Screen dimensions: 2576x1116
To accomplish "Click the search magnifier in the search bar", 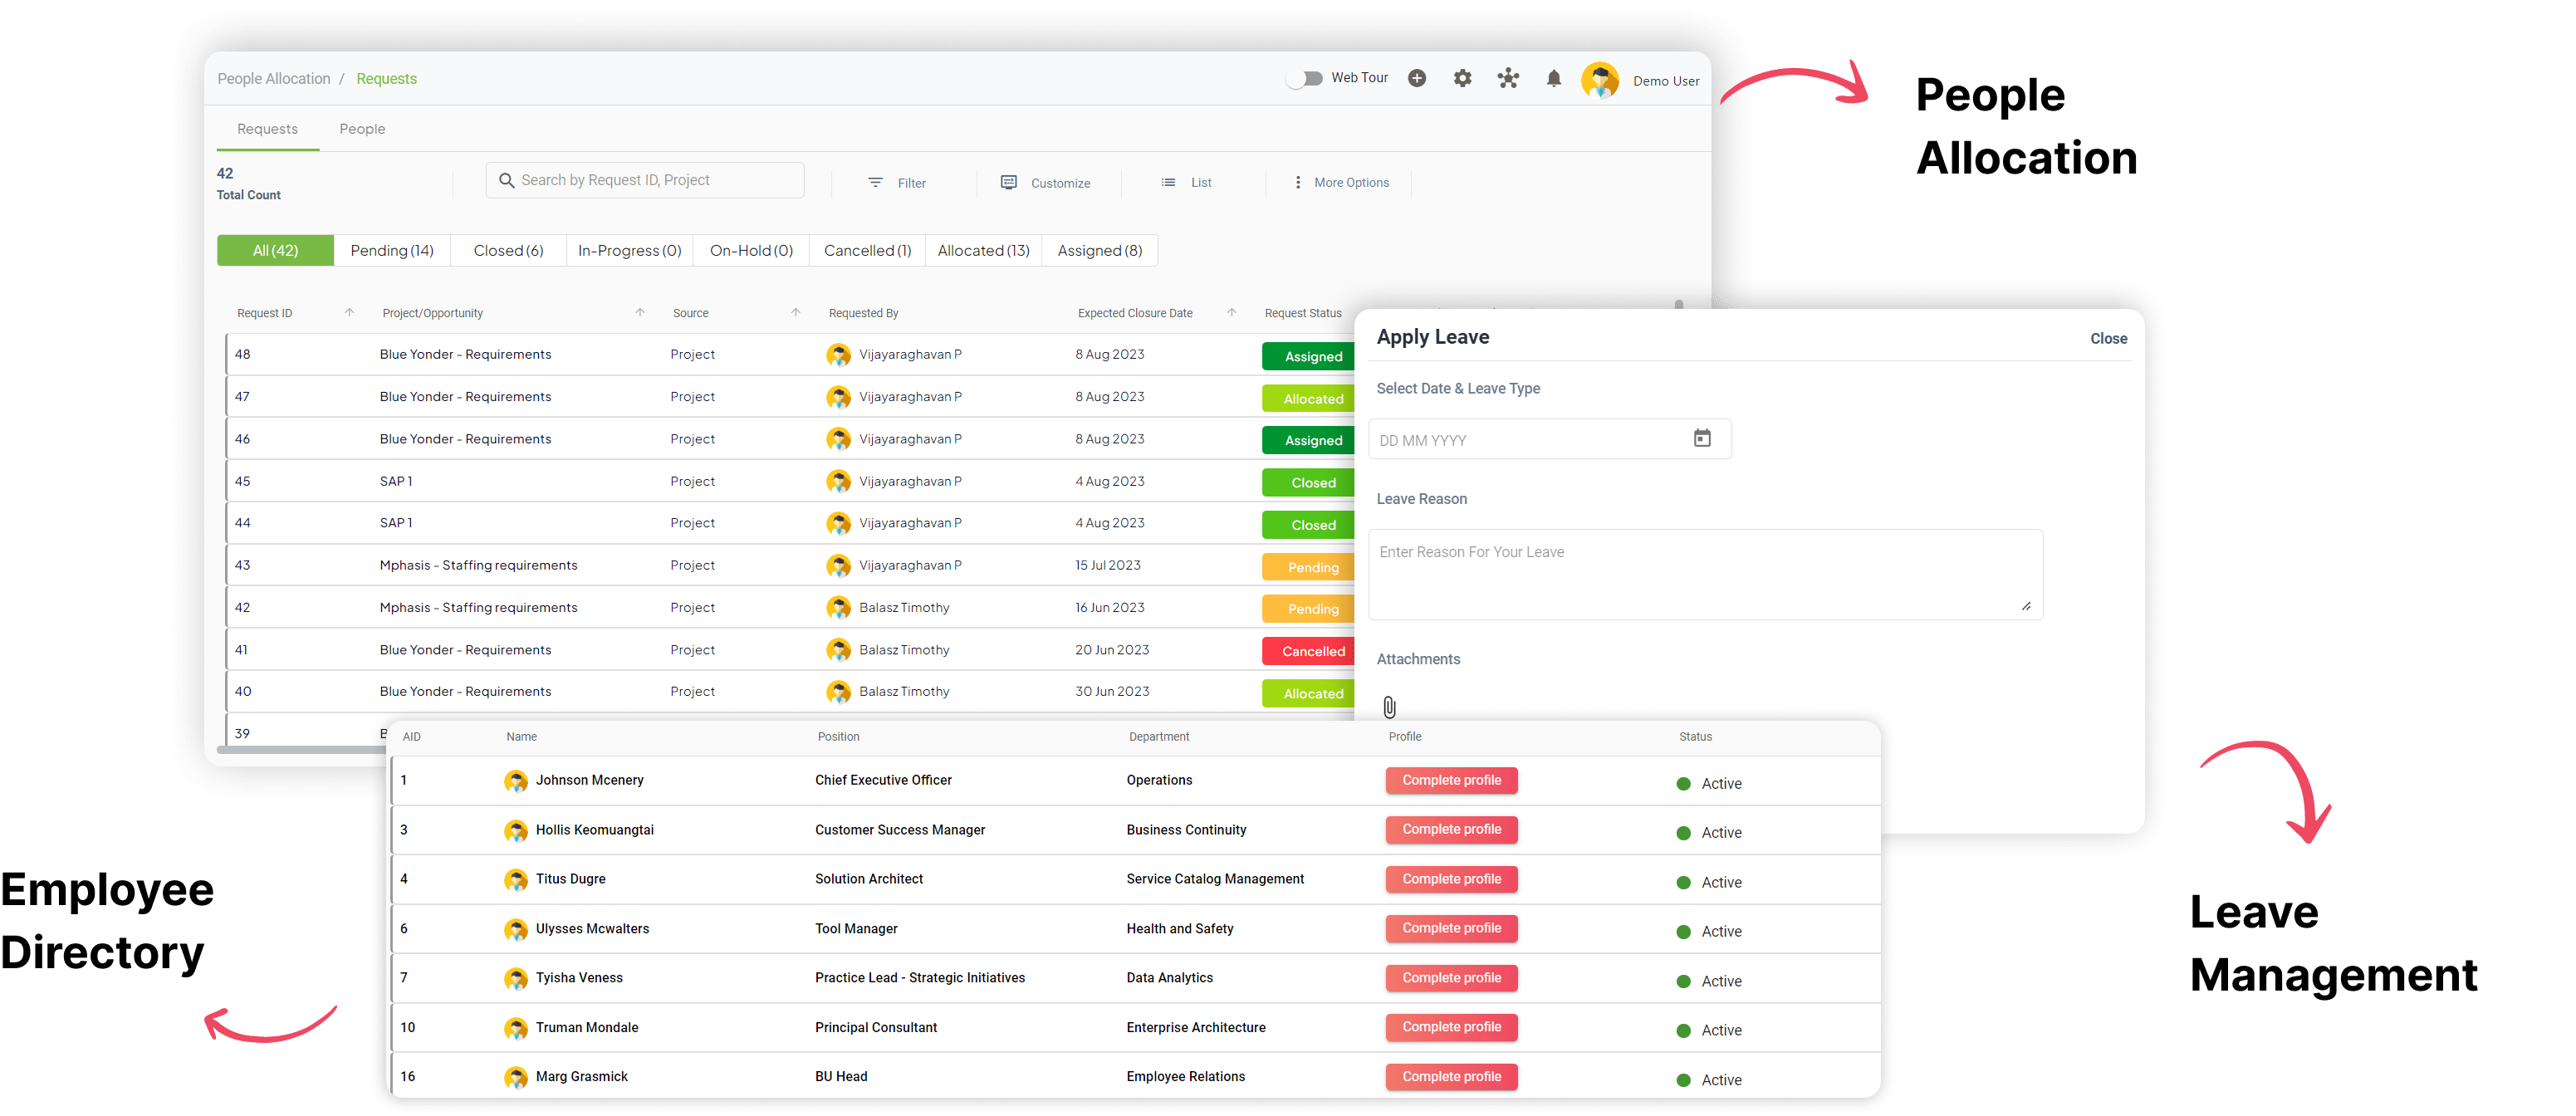I will tap(507, 179).
